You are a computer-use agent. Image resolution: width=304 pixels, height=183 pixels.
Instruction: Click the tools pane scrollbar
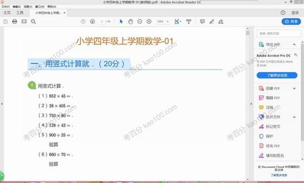[x=302, y=92]
